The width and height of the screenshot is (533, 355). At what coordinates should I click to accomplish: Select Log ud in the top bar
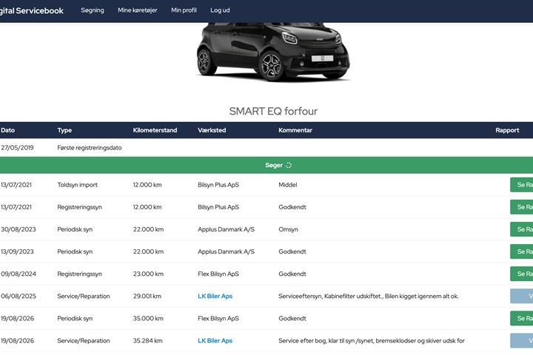tap(220, 10)
